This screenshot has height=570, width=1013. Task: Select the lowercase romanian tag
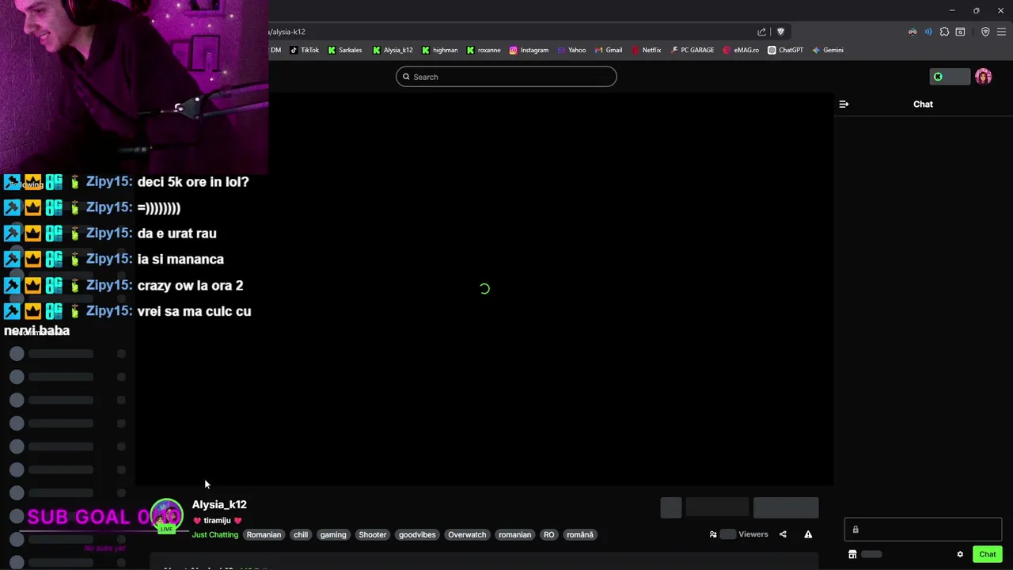(514, 534)
